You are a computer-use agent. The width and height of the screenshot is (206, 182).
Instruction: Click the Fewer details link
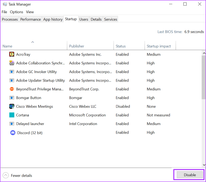[21, 176]
